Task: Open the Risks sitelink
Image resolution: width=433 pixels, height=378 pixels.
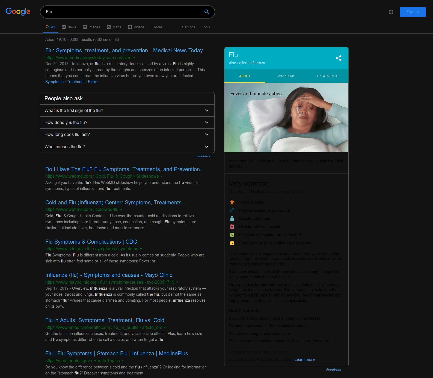Action: coord(93,82)
